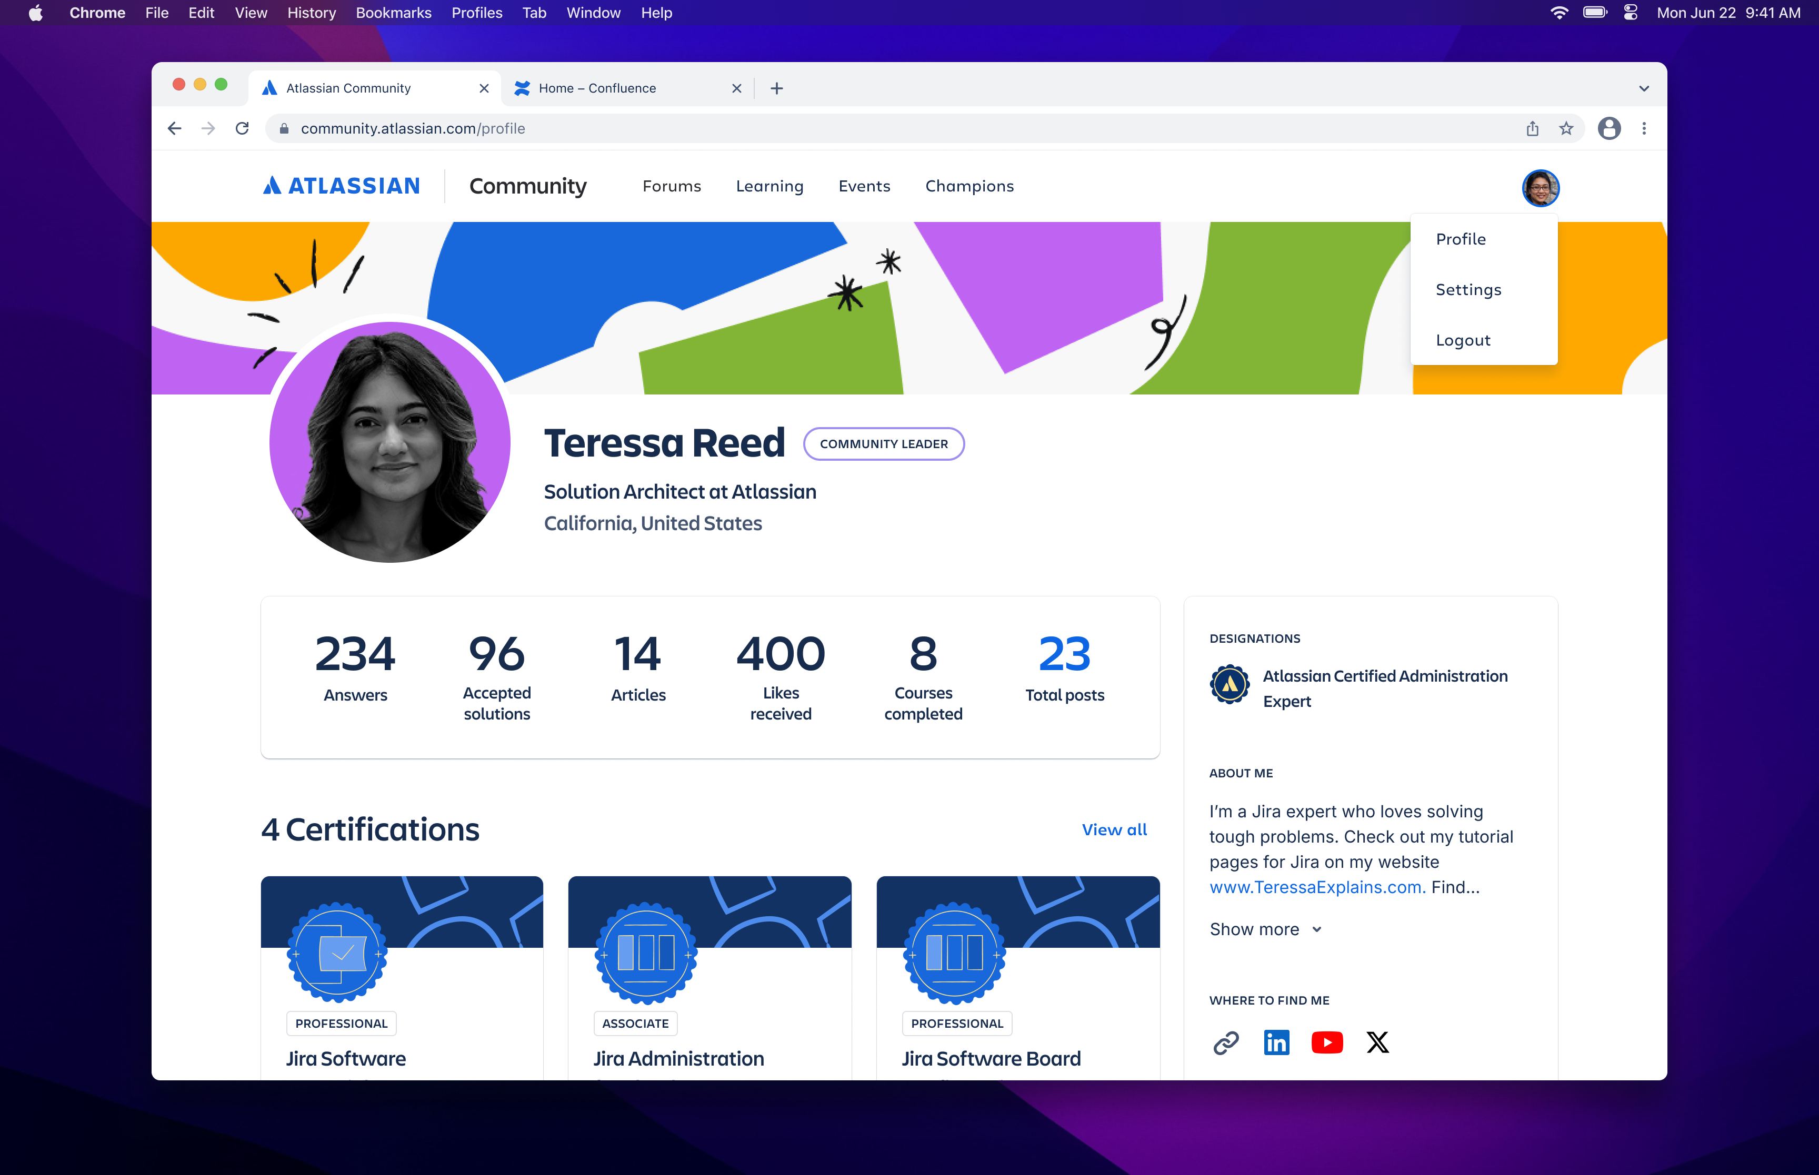Close the Atlassian Community tab
Screen dimensions: 1819x1175
point(484,88)
